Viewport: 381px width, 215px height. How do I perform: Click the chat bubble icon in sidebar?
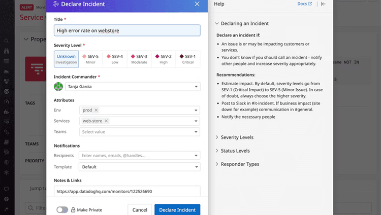[7, 189]
